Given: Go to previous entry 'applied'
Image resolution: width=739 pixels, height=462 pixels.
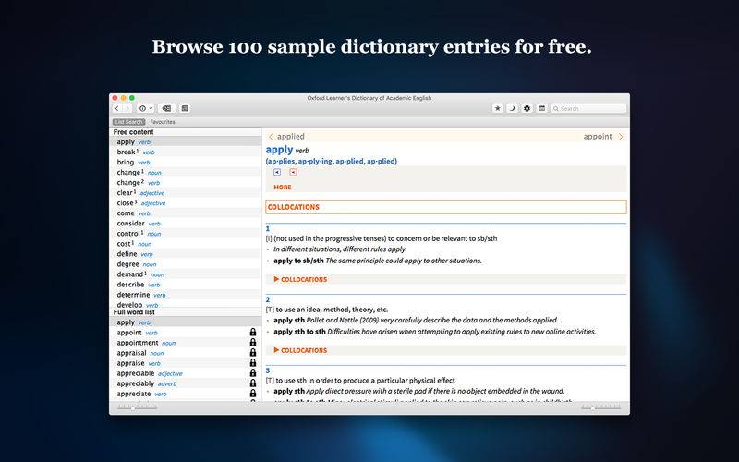Looking at the screenshot, I should [x=286, y=136].
